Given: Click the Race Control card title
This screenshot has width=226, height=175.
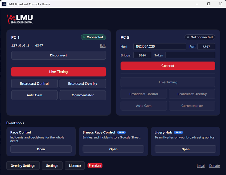Looking at the screenshot, I should pyautogui.click(x=20, y=132).
